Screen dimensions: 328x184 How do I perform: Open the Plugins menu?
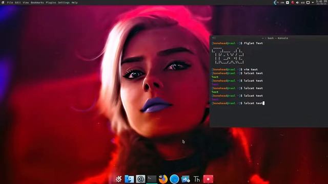pyautogui.click(x=51, y=3)
